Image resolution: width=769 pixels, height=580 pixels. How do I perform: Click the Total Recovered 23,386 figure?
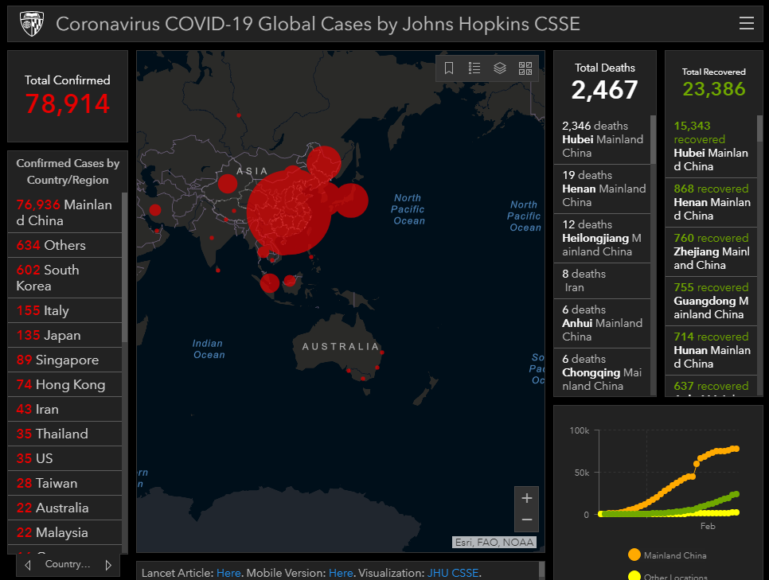(713, 89)
